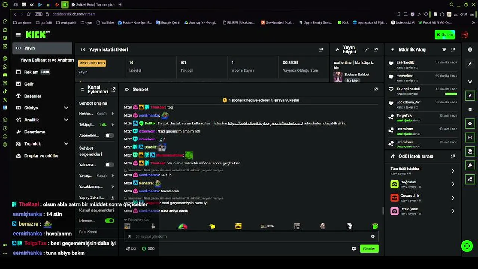Send the chat message with Gönder

point(369,248)
